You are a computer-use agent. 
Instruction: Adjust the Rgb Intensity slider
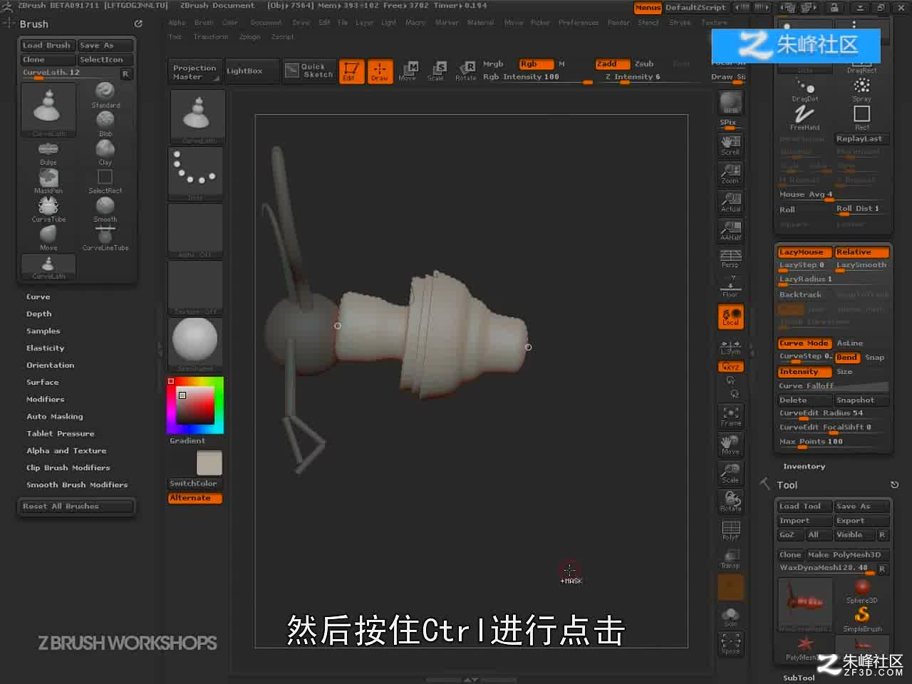(x=537, y=77)
